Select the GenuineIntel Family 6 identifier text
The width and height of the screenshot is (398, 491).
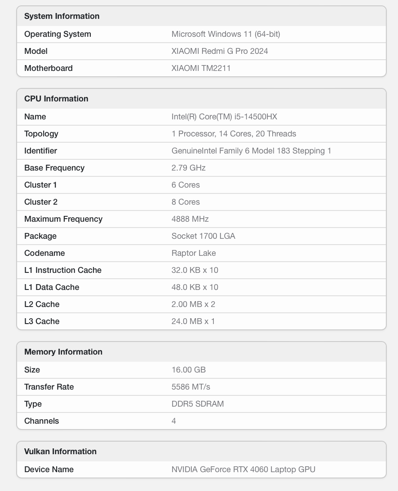[251, 151]
